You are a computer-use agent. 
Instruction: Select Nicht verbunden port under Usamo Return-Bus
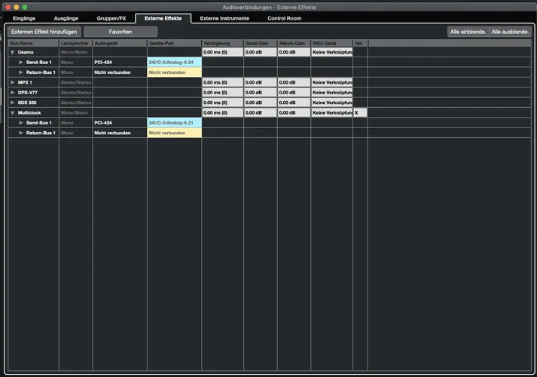coord(174,72)
